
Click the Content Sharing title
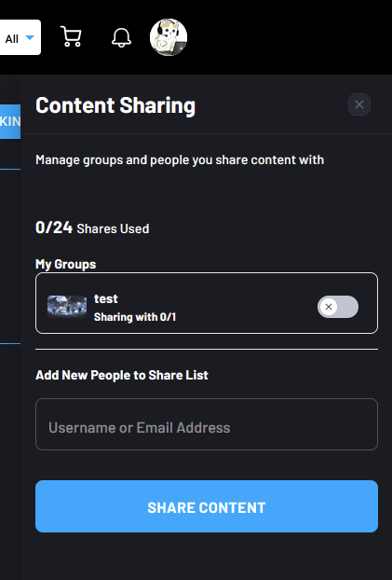(115, 105)
